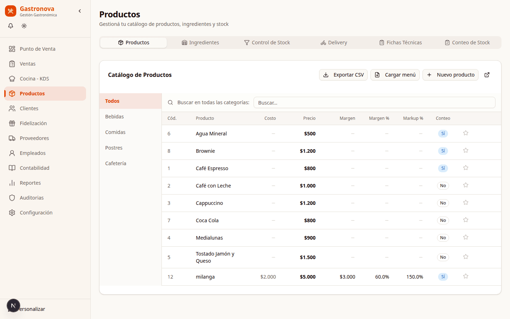Star the milanga product row
Image resolution: width=510 pixels, height=319 pixels.
465,276
